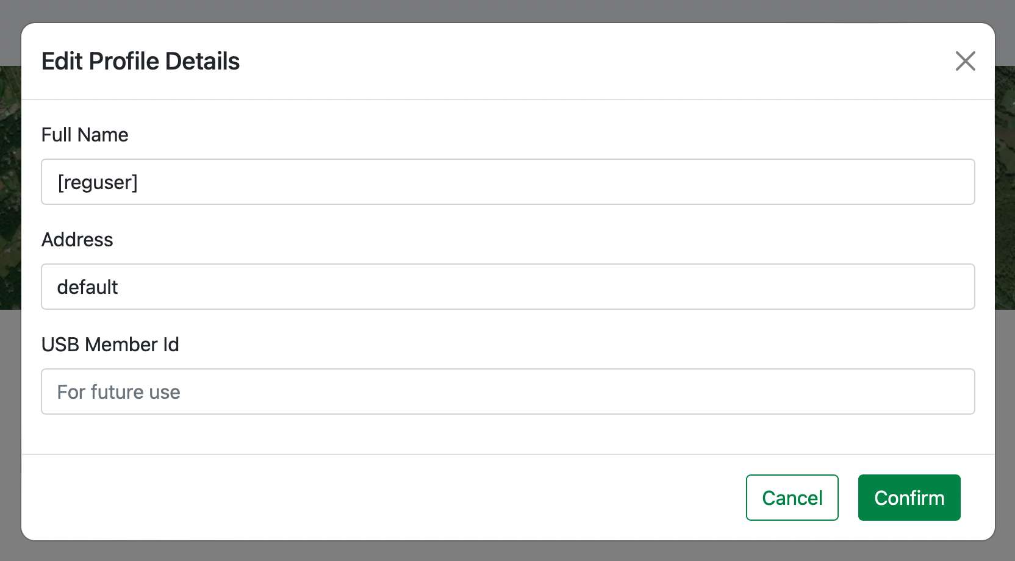
Task: Click blank dialog body below USB field
Action: pos(507,434)
